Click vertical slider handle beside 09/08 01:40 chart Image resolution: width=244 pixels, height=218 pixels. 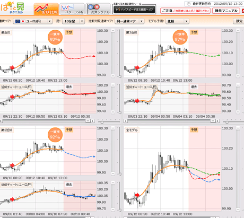point(120,210)
